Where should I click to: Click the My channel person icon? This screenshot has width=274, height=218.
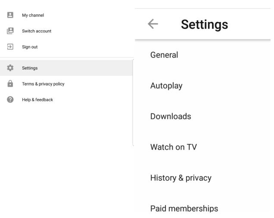pos(10,15)
